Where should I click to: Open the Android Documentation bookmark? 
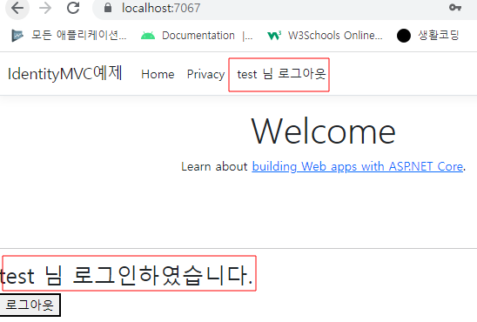click(x=197, y=36)
